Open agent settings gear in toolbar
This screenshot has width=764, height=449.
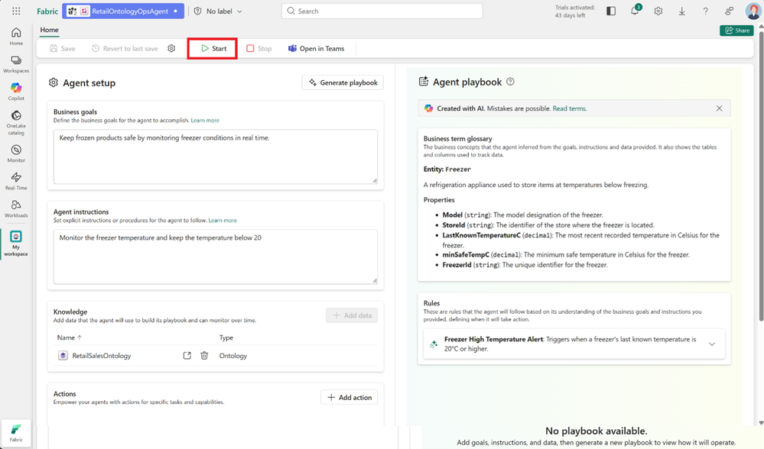click(x=171, y=48)
